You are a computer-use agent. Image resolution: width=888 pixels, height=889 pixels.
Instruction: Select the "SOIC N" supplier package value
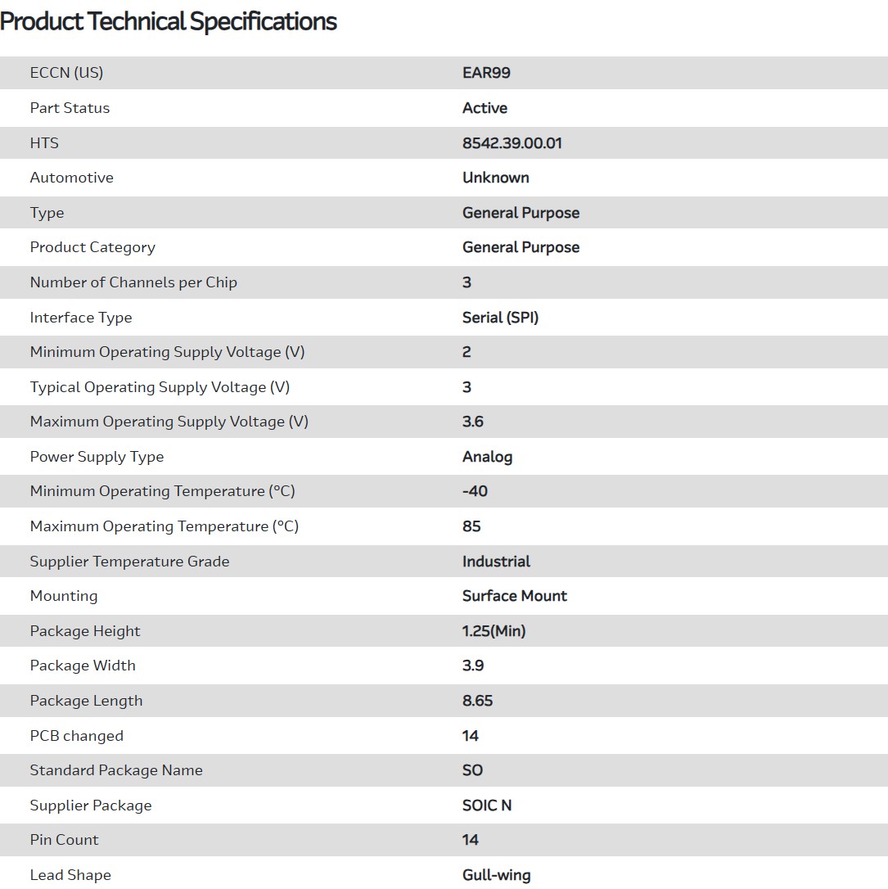click(486, 806)
